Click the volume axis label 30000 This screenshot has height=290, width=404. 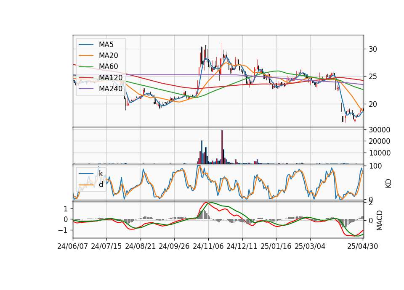pos(380,130)
